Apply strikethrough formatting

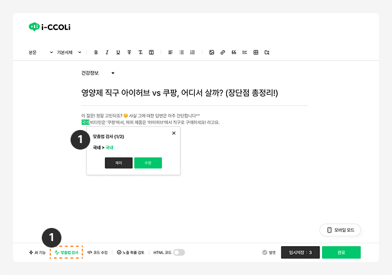(x=129, y=52)
